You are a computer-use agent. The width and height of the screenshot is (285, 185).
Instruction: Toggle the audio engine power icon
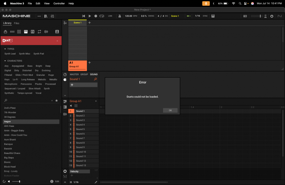[272, 16]
